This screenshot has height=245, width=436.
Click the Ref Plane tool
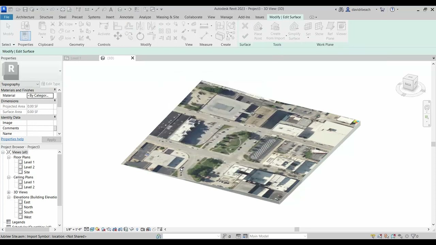tap(330, 31)
